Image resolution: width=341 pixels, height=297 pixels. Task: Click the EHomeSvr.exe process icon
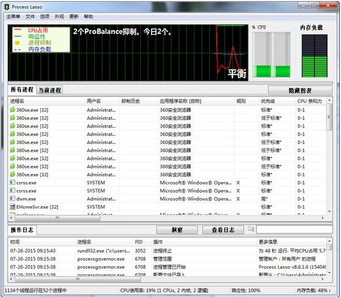(12, 207)
